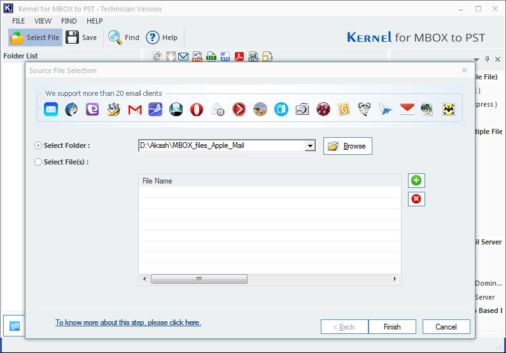Viewport: 506px width, 353px height.
Task: Click red X remove file button
Action: [416, 199]
